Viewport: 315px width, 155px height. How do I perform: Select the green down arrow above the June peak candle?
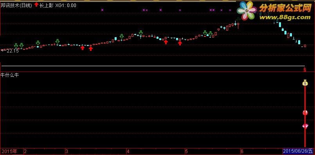coord(238,19)
